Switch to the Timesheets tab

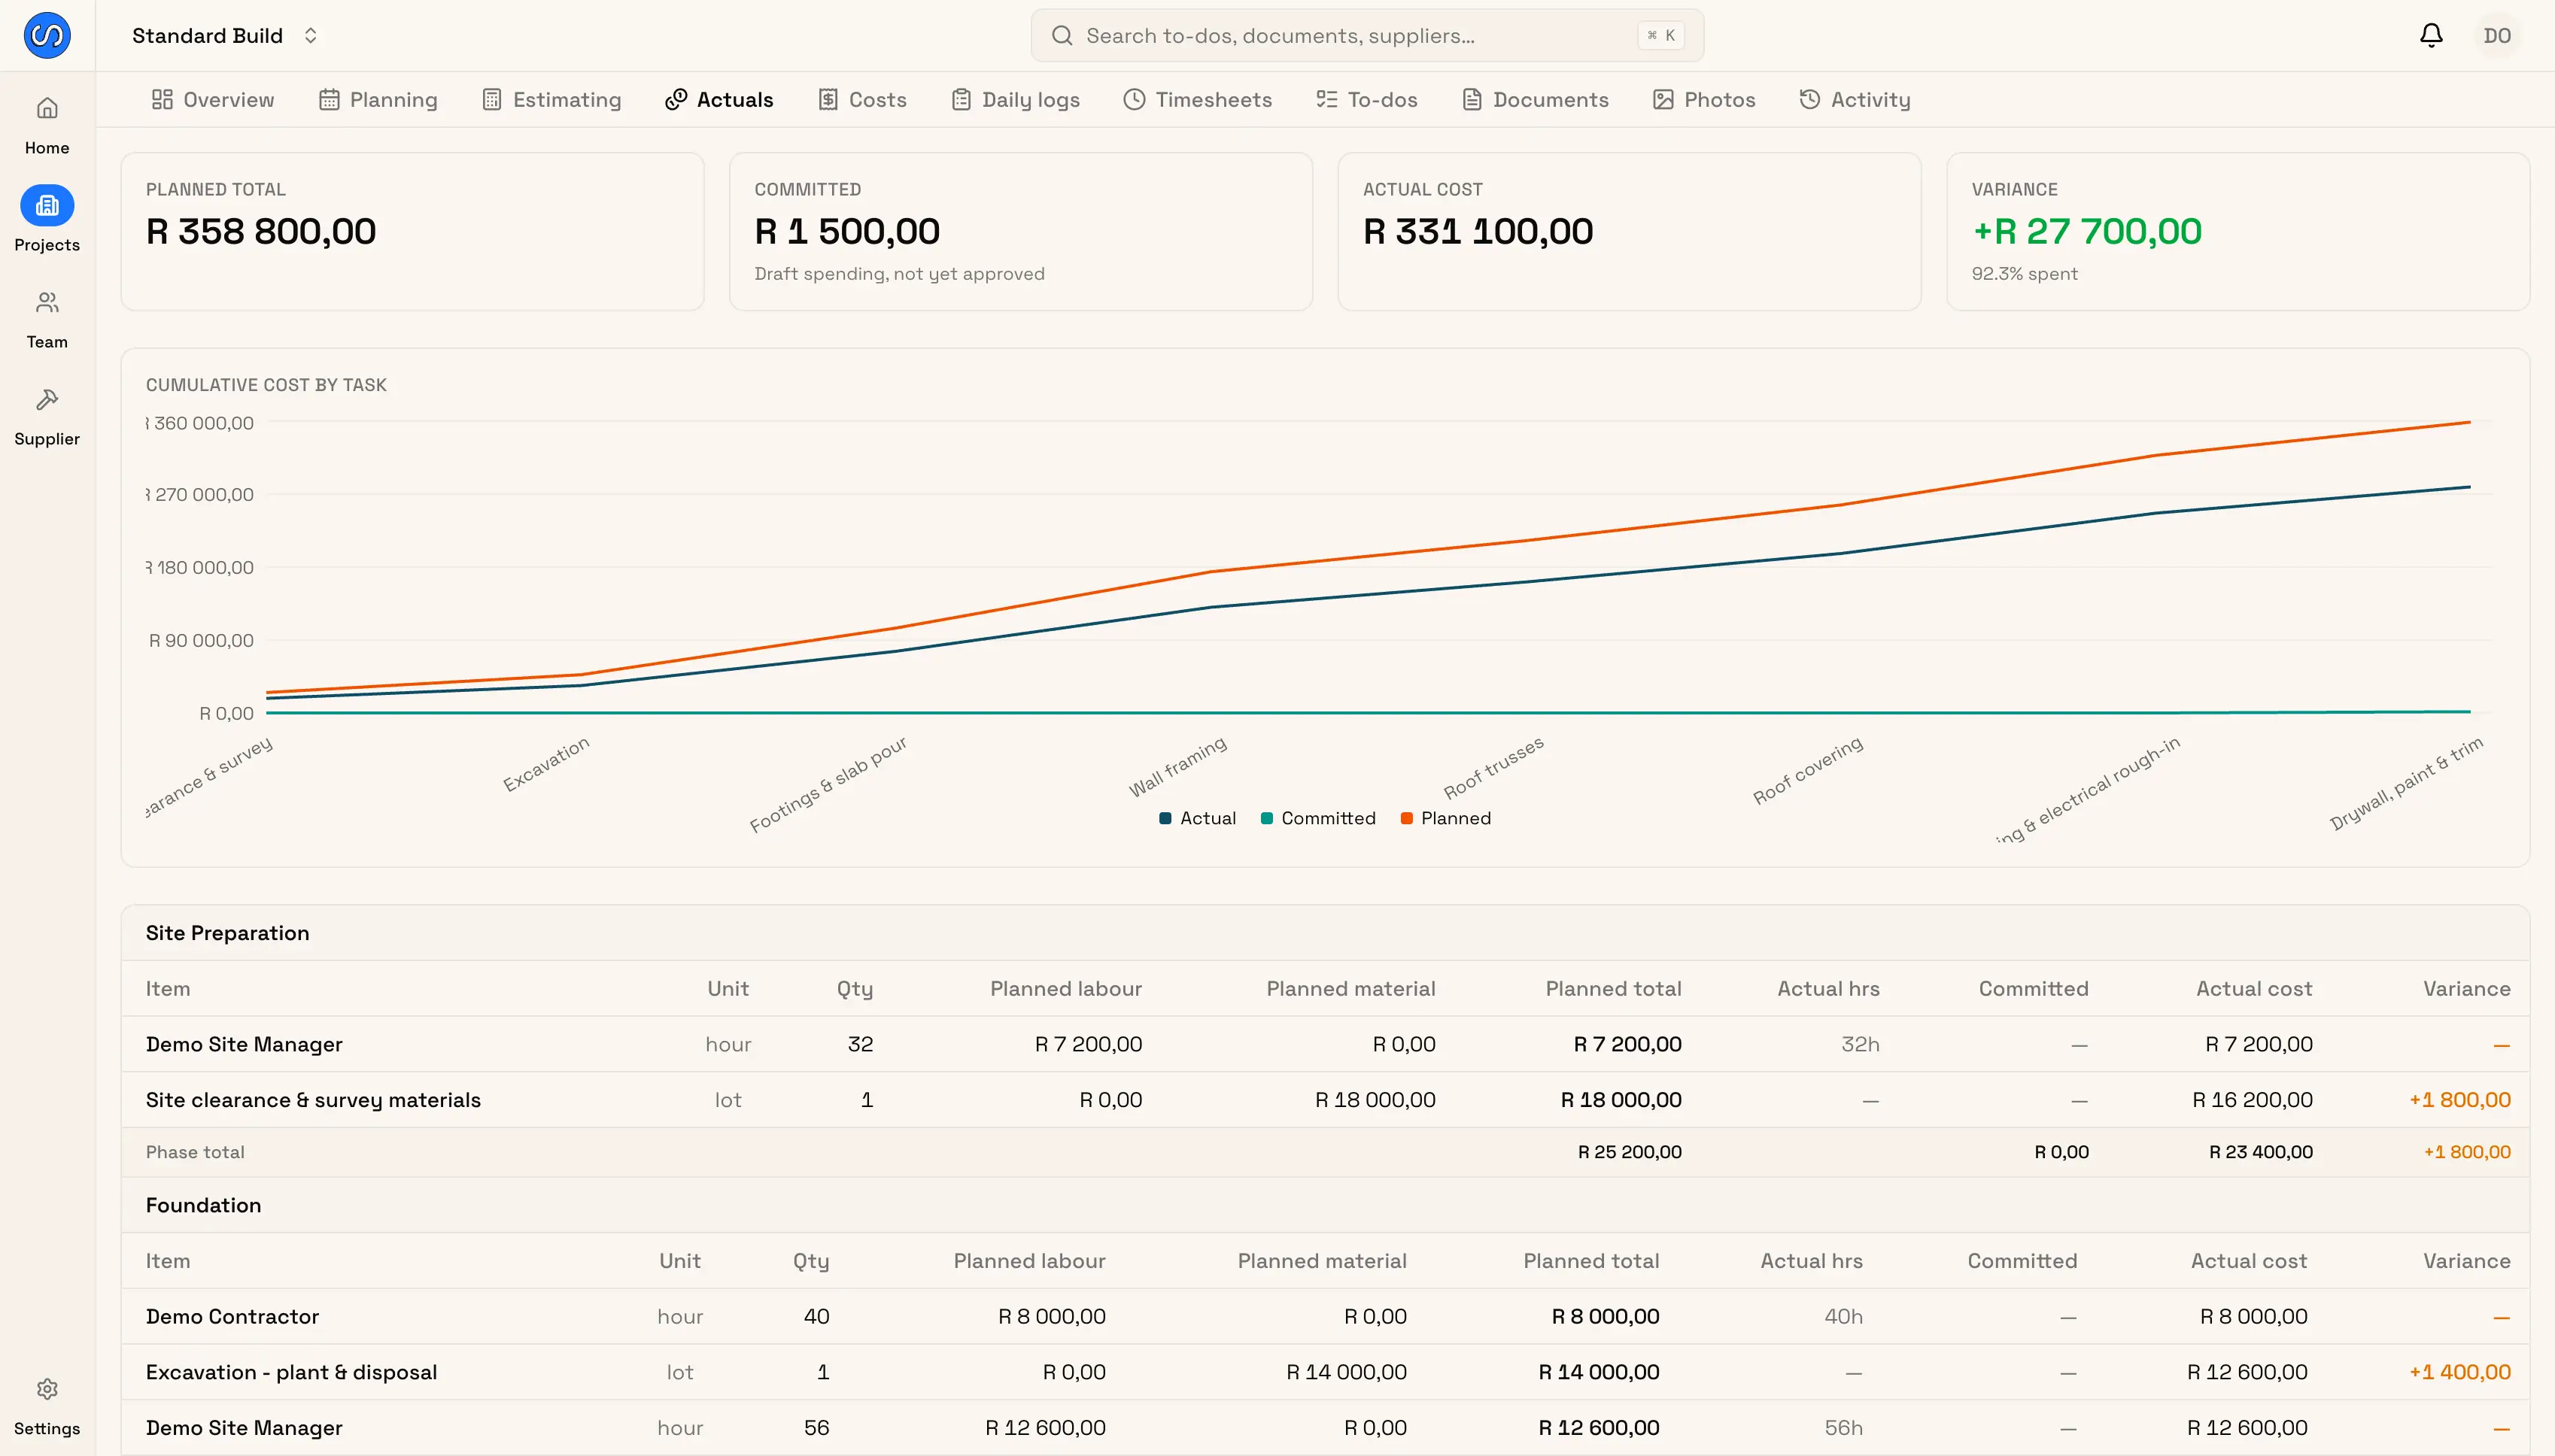point(1198,99)
